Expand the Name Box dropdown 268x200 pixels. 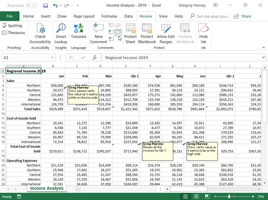(52, 57)
